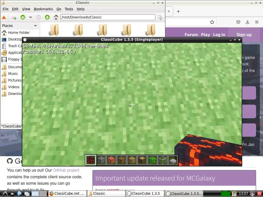Select third folder in Classic directory
This screenshot has width=263, height=197.
(x=102, y=30)
